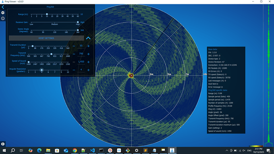This screenshot has width=274, height=154.
Task: Open File Explorer from taskbar
Action: coord(48,150)
